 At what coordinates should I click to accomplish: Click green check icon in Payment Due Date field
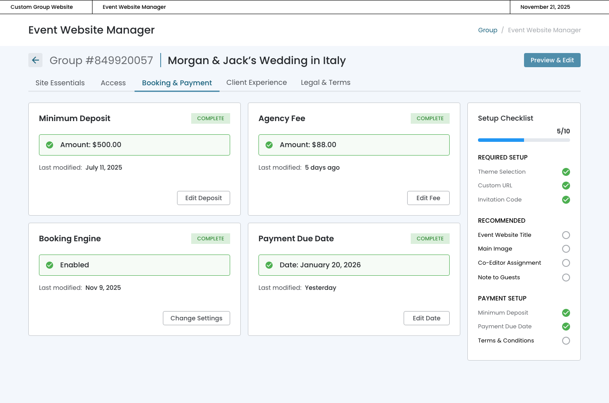coord(269,265)
